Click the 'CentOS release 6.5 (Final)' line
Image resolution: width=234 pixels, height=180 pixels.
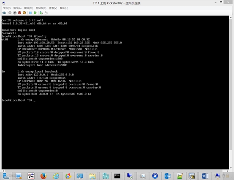(22, 20)
